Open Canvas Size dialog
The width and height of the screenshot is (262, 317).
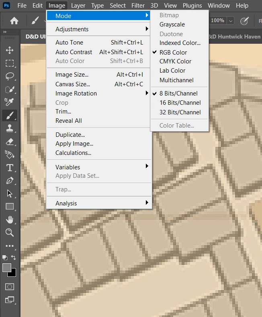tap(98, 84)
